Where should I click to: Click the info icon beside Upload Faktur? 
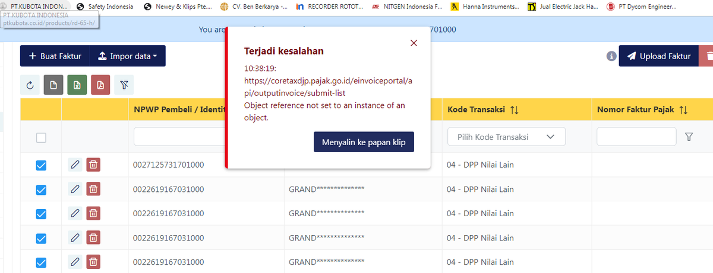(611, 56)
